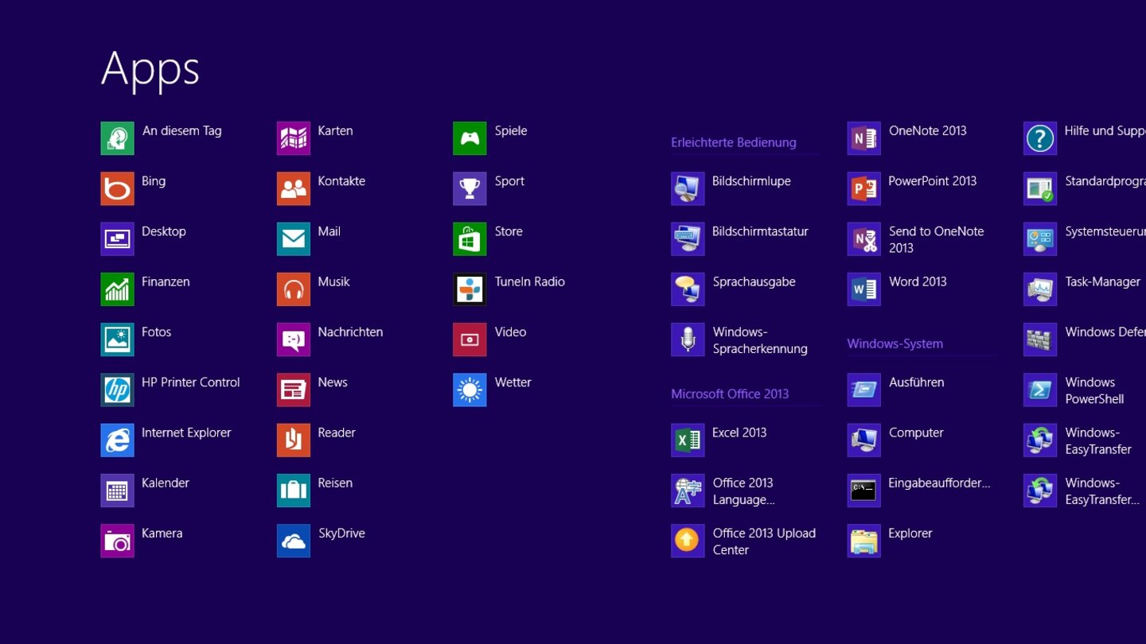This screenshot has width=1146, height=644.
Task: Click the "Excel 2013" label
Action: 739,433
